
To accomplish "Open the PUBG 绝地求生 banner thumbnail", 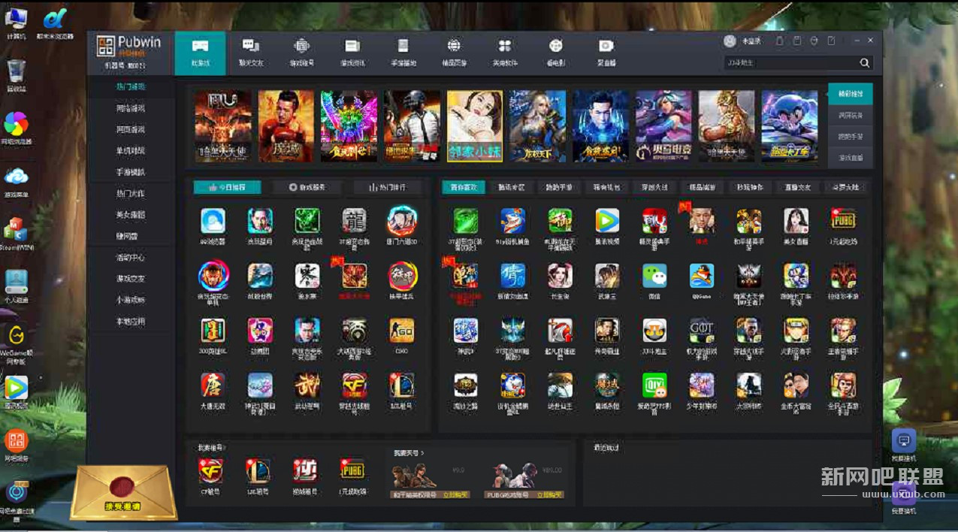I will (412, 126).
